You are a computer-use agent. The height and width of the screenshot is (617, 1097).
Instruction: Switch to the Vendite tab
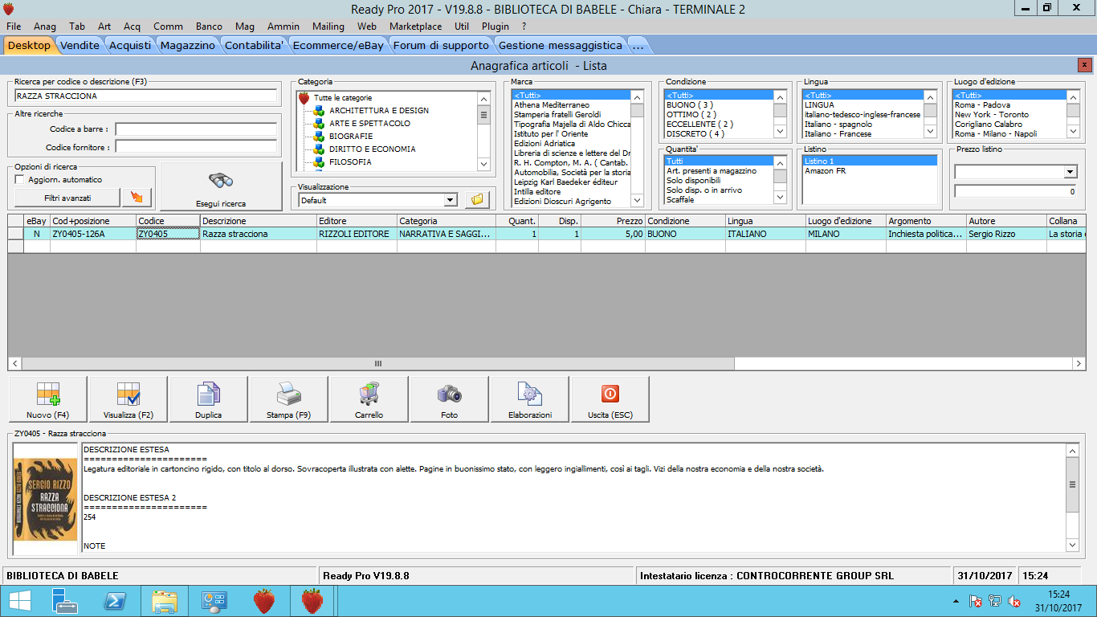[x=80, y=46]
